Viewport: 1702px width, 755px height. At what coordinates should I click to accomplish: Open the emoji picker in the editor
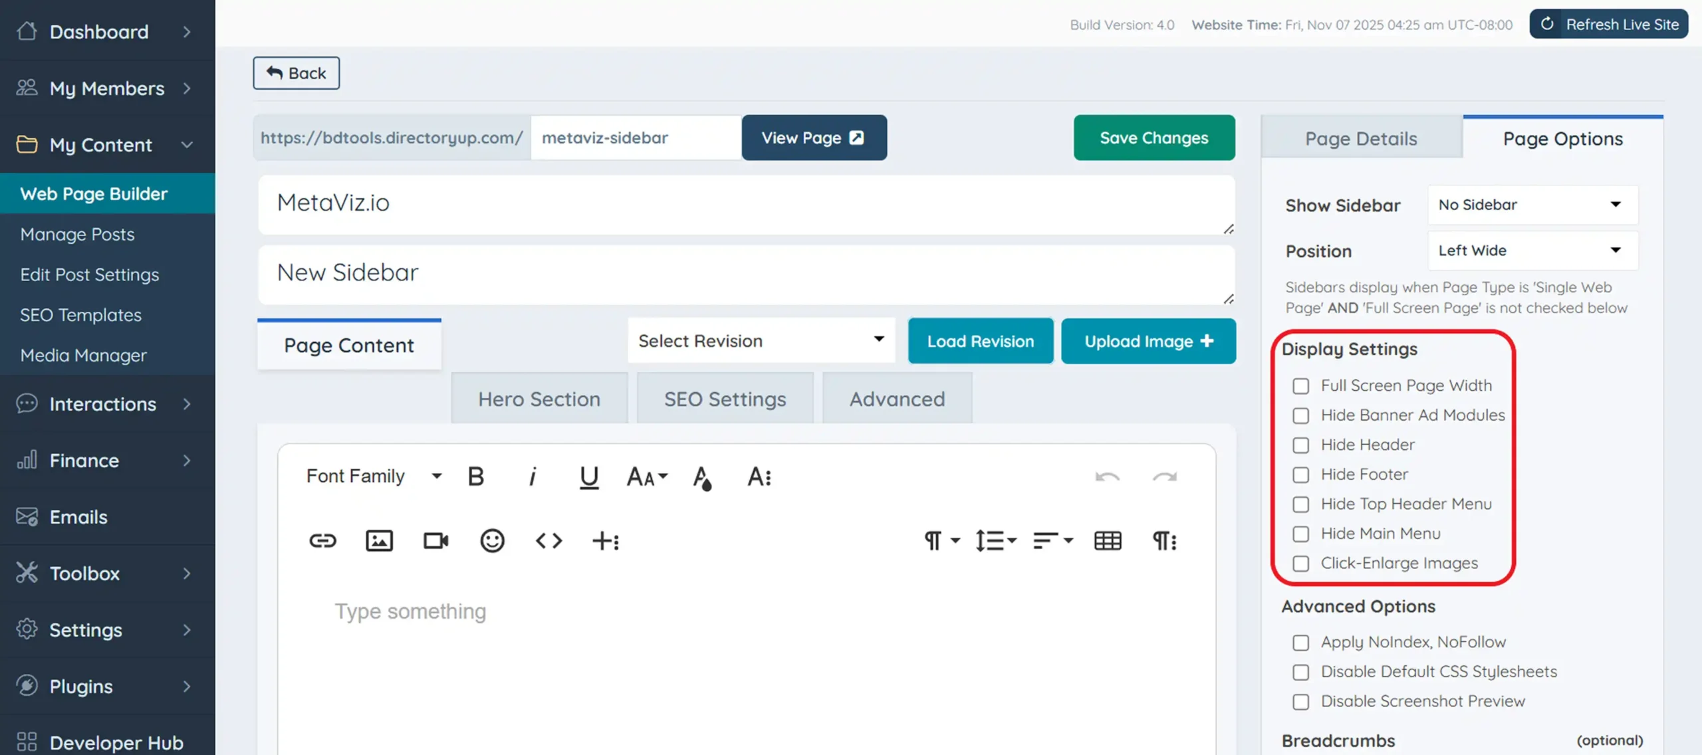pos(492,540)
